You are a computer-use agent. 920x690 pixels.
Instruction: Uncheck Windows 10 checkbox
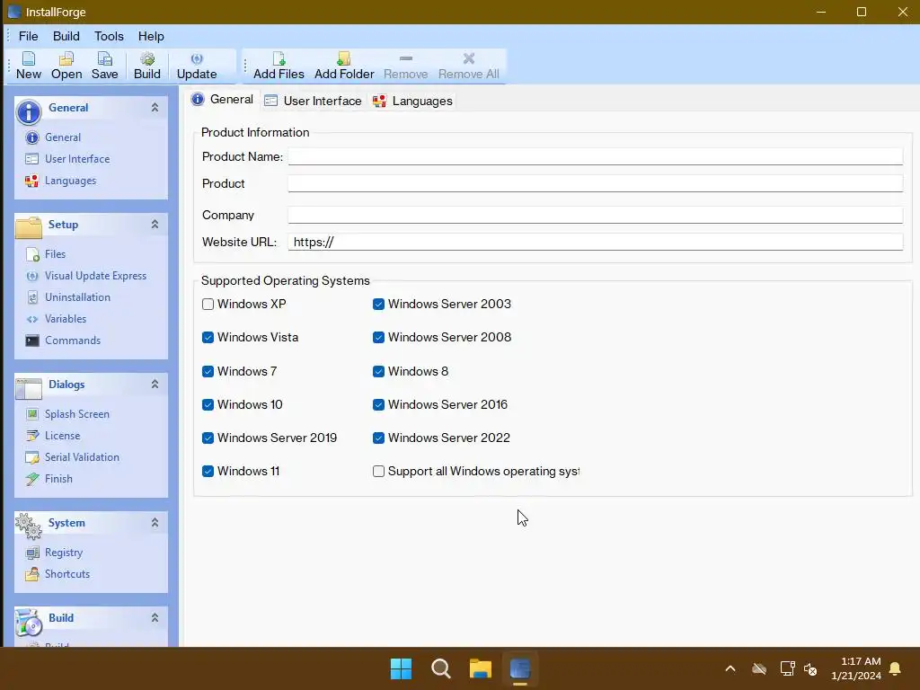pyautogui.click(x=208, y=405)
